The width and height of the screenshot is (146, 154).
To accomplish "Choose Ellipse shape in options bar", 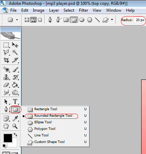I will (82, 20).
